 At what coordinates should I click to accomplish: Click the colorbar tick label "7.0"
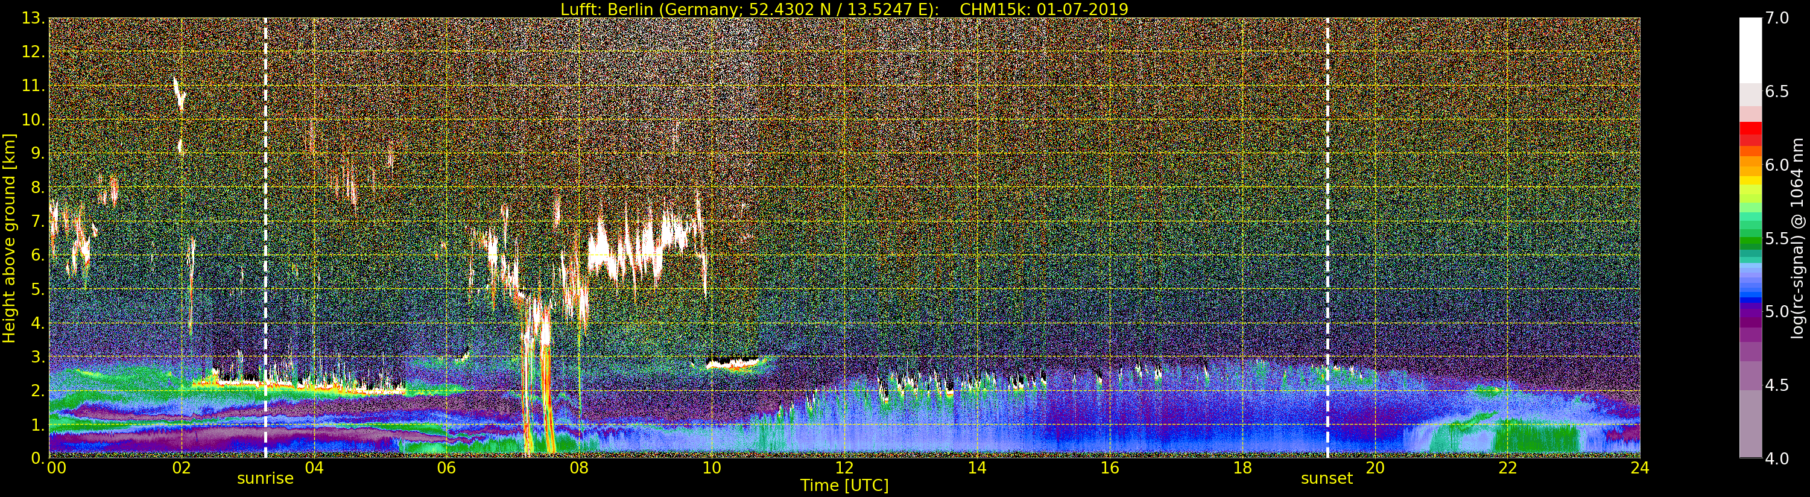1777,18
